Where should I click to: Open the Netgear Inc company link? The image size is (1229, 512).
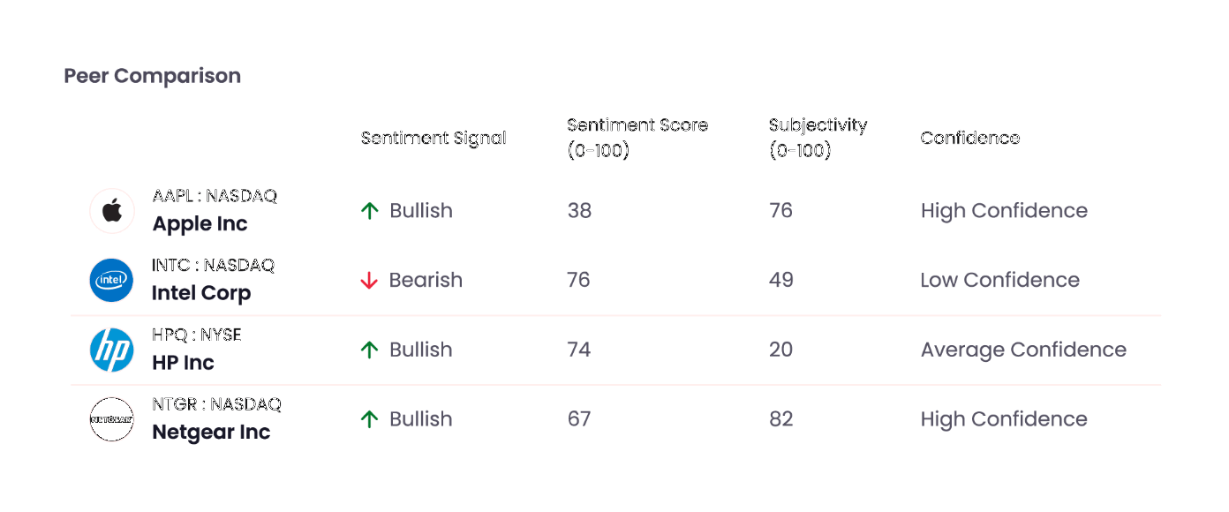click(211, 433)
